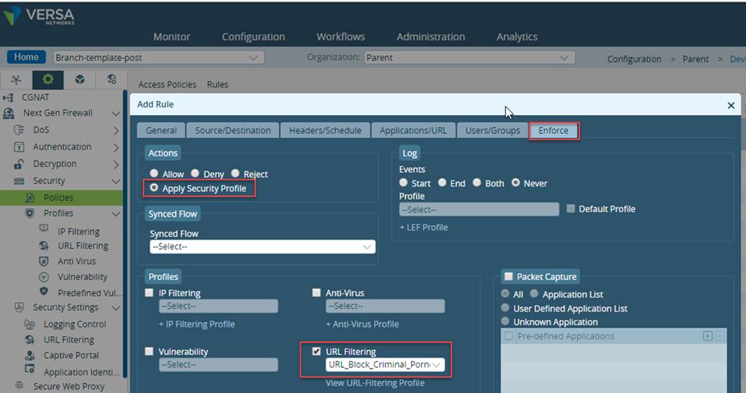Viewport: 746px width, 393px height.
Task: Collapse the Next Gen Firewall section
Action: tap(116, 114)
